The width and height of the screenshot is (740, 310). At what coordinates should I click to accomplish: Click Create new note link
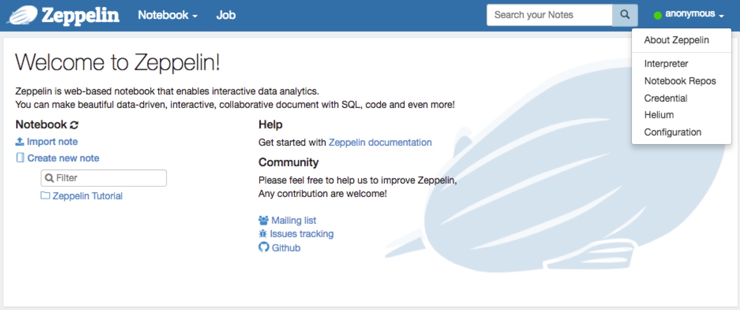coord(63,158)
